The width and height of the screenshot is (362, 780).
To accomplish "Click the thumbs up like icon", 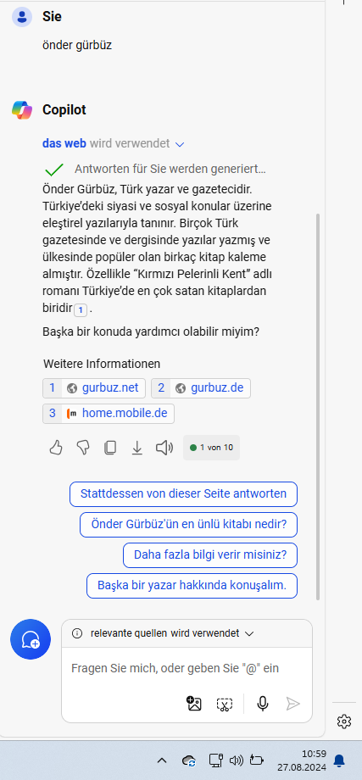I will coord(56,448).
